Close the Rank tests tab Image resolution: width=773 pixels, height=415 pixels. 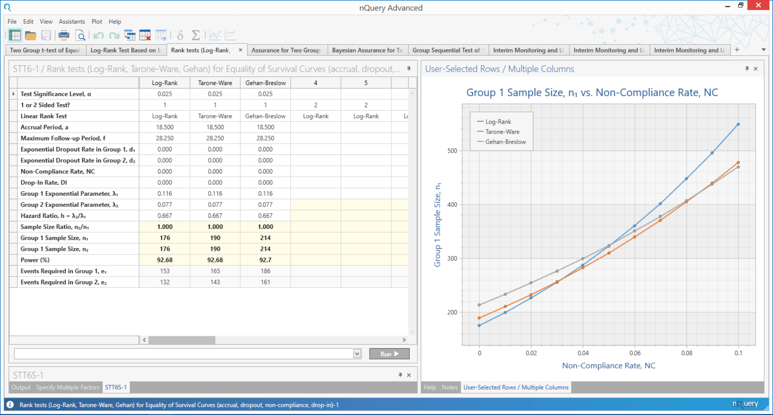(240, 50)
